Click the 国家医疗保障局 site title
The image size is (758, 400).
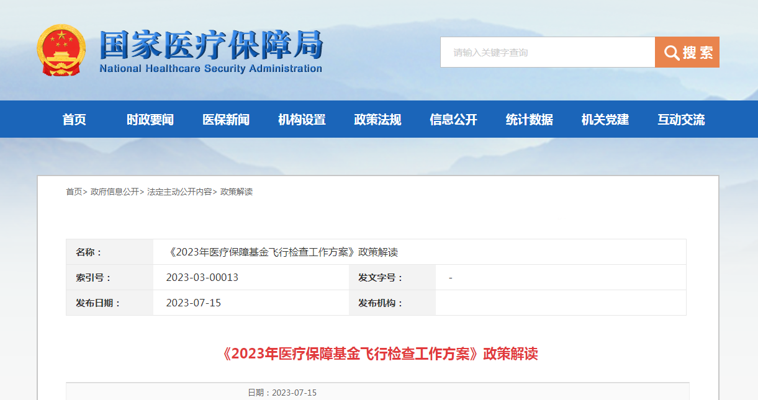coord(211,44)
